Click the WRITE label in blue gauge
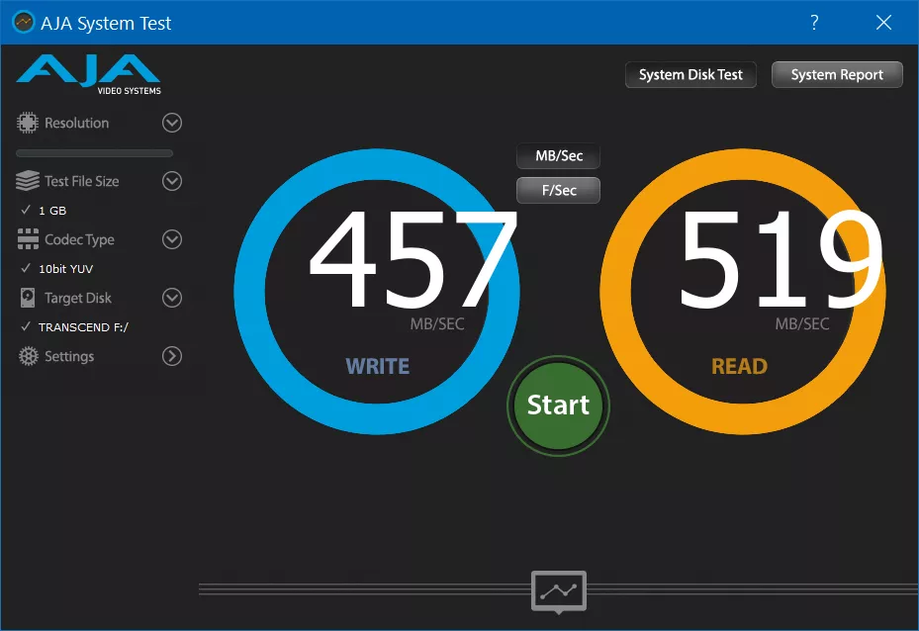The width and height of the screenshot is (919, 631). 378,367
